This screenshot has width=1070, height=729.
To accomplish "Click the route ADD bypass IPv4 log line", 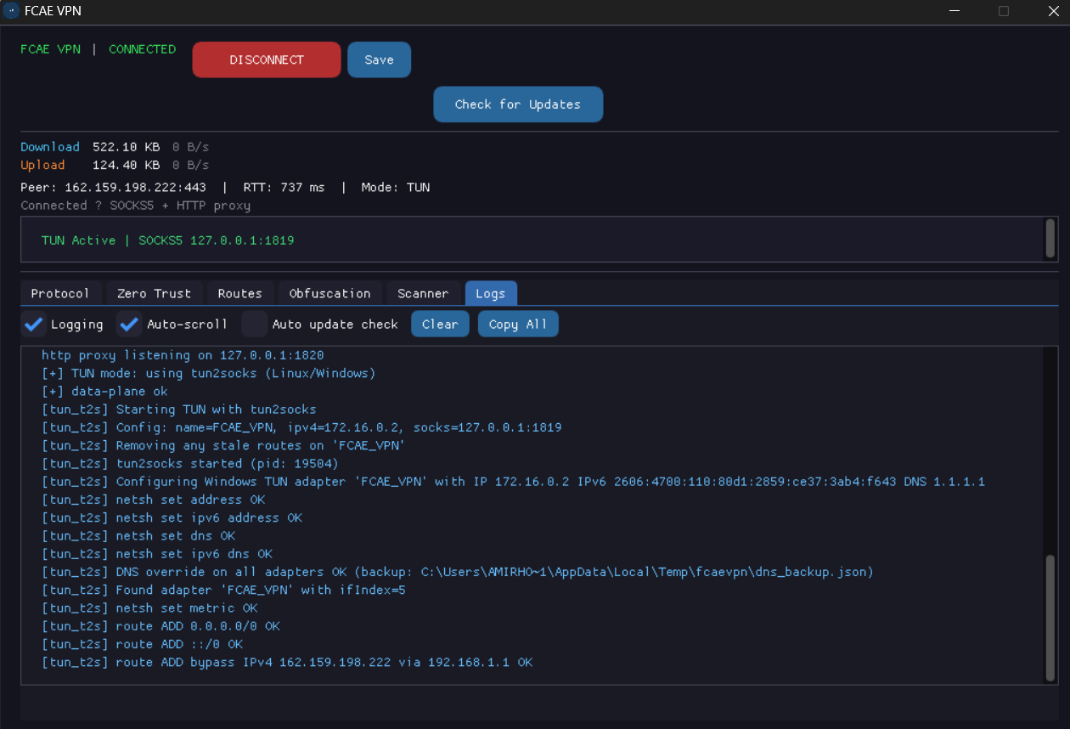I will 287,662.
